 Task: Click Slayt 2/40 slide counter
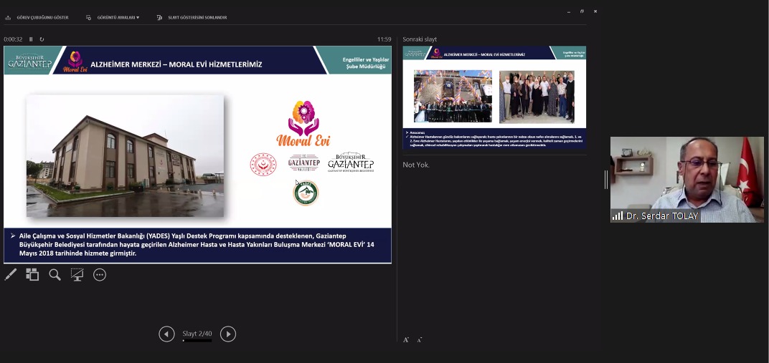197,334
